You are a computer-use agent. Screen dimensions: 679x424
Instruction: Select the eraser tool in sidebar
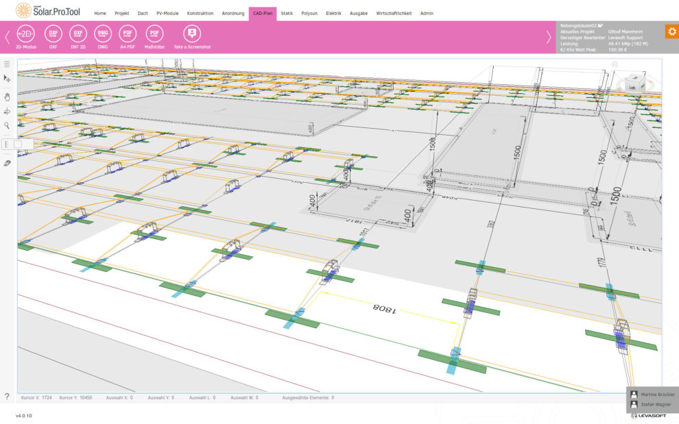(x=8, y=164)
